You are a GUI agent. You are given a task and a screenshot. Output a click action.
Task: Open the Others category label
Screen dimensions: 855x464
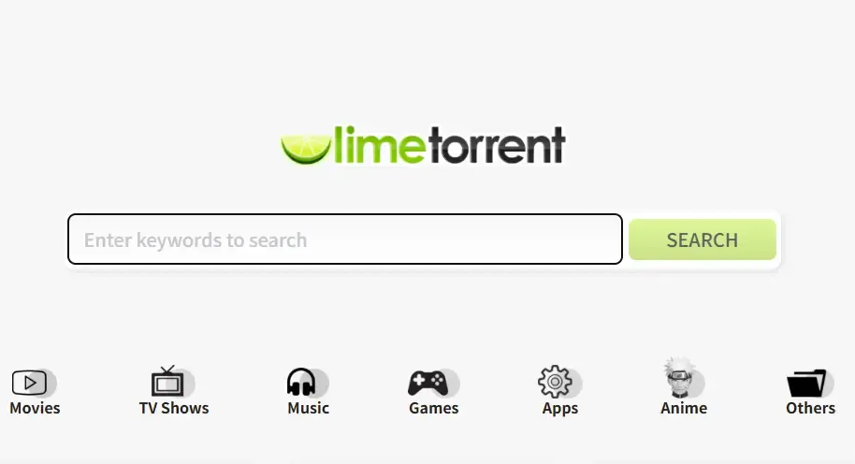[810, 408]
